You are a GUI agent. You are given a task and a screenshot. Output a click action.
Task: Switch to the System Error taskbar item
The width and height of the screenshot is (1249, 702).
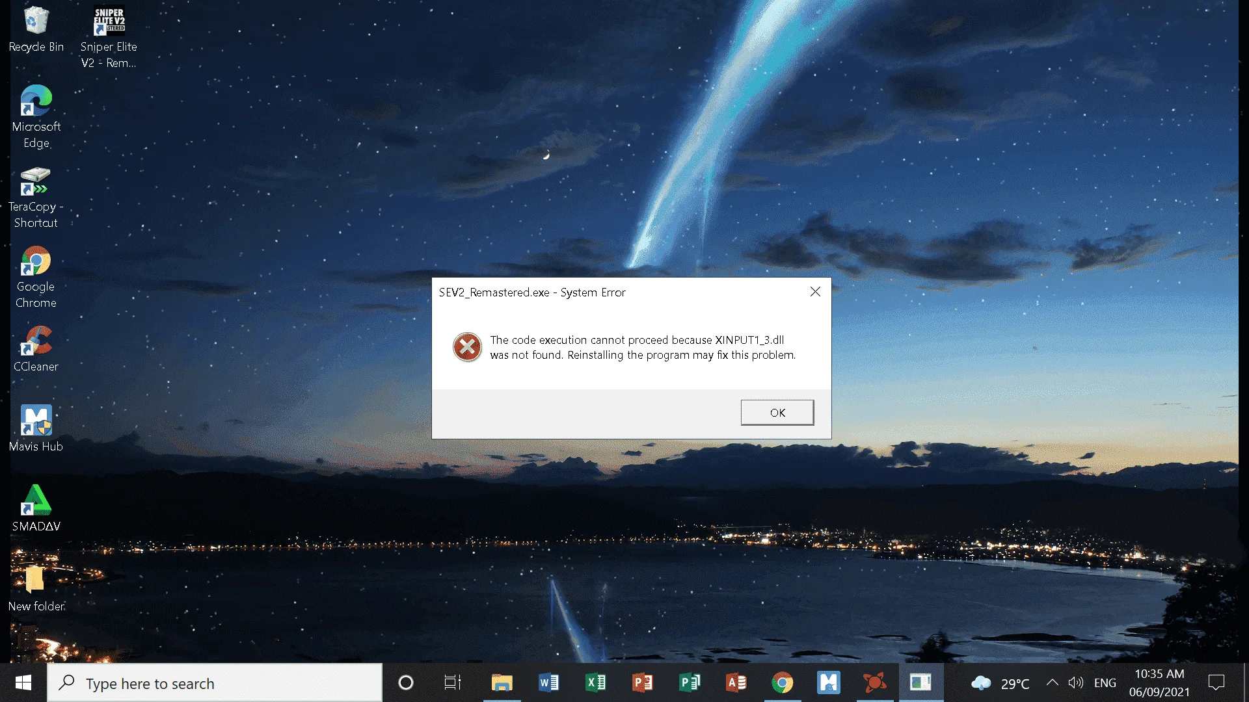pyautogui.click(x=921, y=682)
